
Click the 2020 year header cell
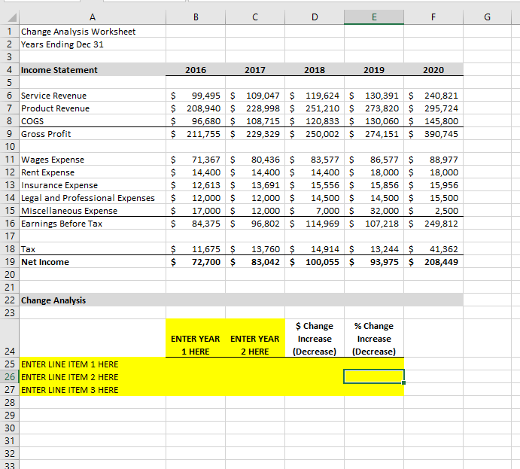pyautogui.click(x=433, y=70)
